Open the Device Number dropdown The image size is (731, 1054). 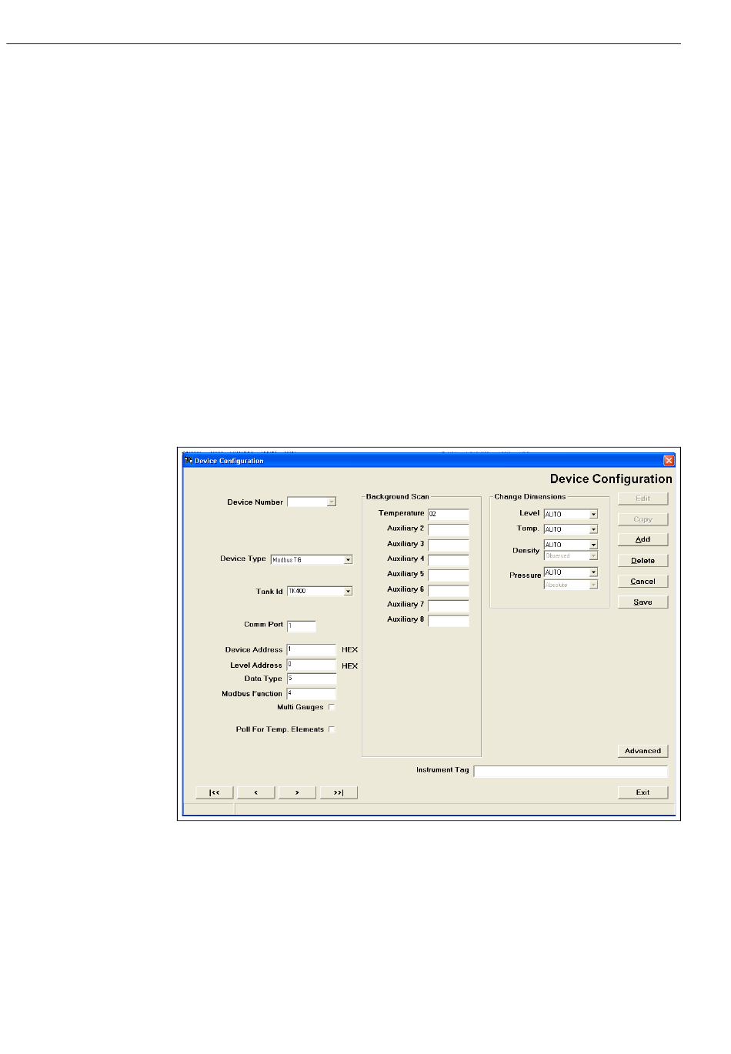(x=332, y=502)
